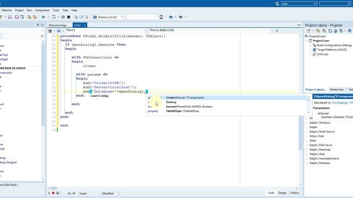Screen dimensions: 353x198
Task: Open the TForm1.BitBtn1Click method dropdown
Action: [x=272, y=31]
